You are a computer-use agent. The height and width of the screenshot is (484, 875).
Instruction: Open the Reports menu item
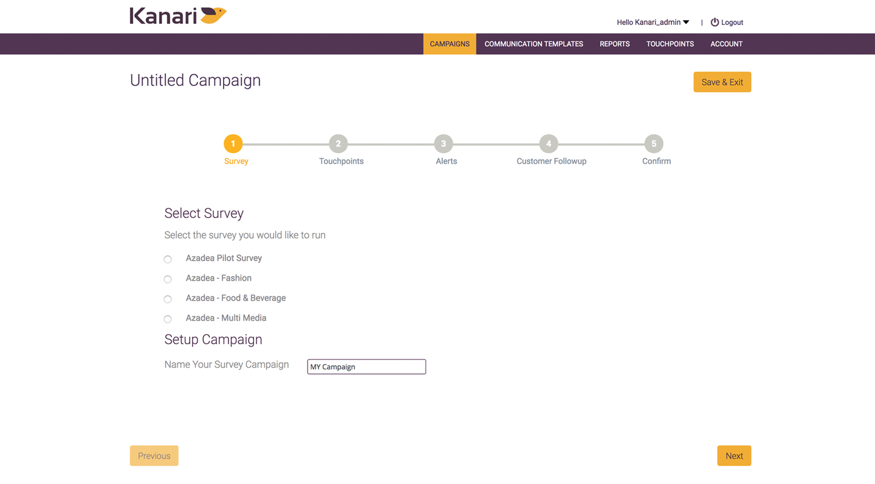tap(614, 44)
